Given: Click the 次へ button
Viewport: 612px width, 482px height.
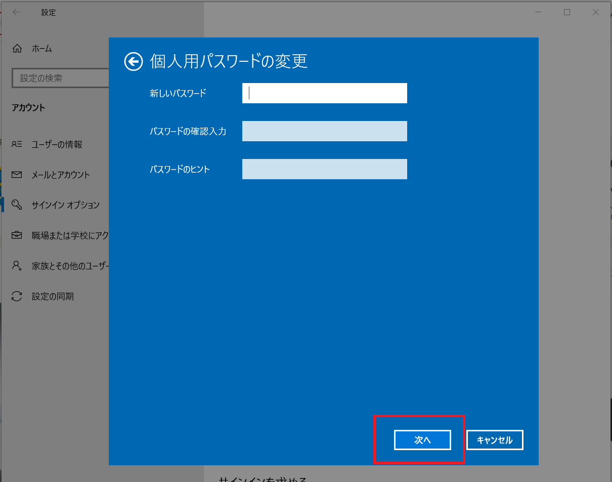Looking at the screenshot, I should point(422,439).
